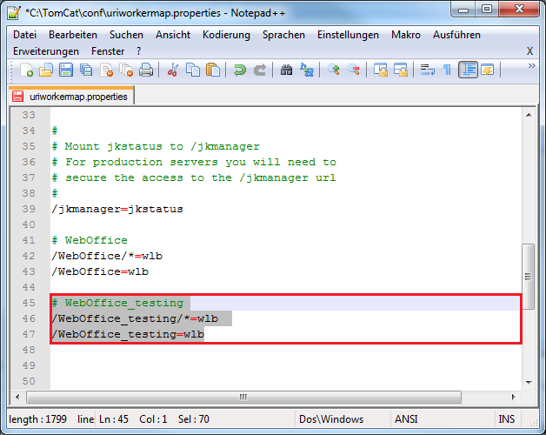The height and width of the screenshot is (435, 546).
Task: Undo last change with green arrow
Action: (240, 70)
